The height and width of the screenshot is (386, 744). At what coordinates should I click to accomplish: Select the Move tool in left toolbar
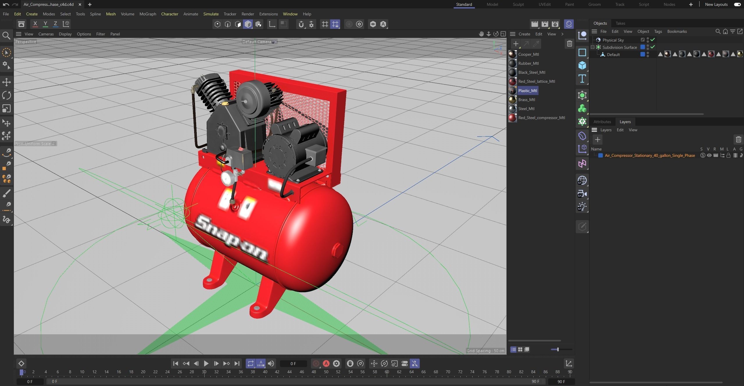[x=6, y=82]
